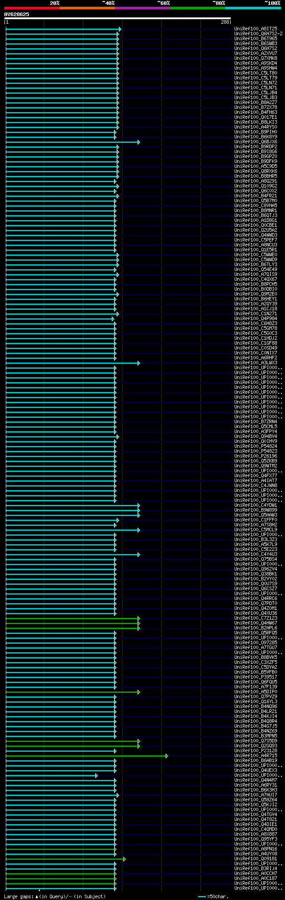Click the red 20% identity color segment
Viewport: 285px width, 900px height.
32,8
